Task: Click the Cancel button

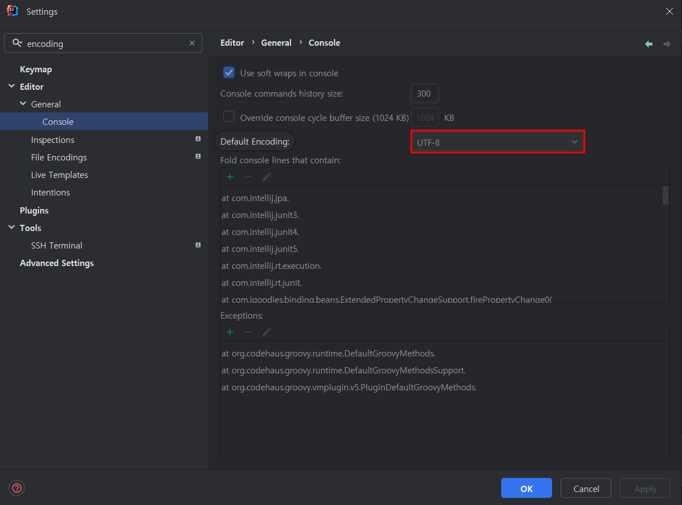Action: point(586,488)
